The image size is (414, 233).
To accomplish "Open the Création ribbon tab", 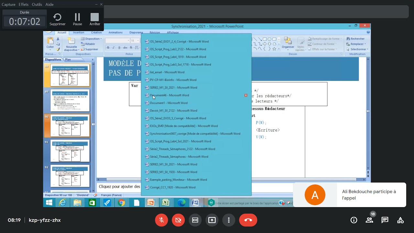I will point(96,32).
